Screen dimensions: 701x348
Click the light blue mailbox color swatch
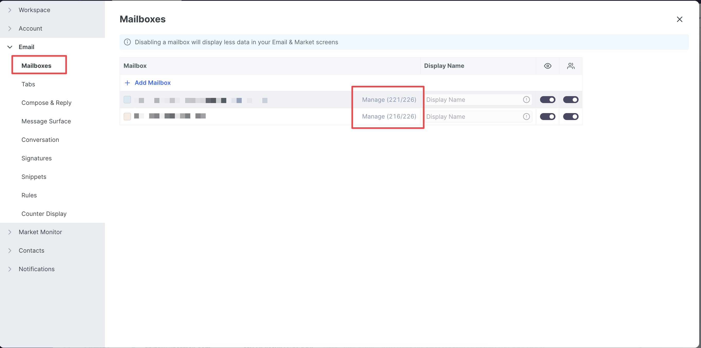click(127, 99)
